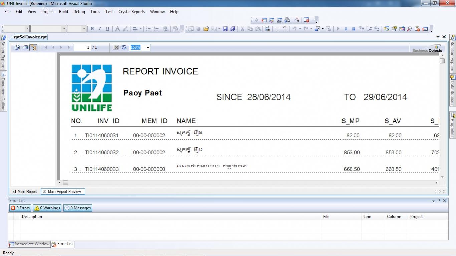
Task: Click the Find in Files icon
Action: click(x=268, y=29)
